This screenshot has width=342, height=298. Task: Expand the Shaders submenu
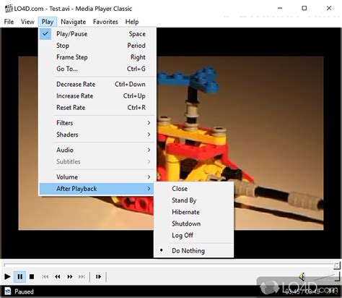[97, 135]
